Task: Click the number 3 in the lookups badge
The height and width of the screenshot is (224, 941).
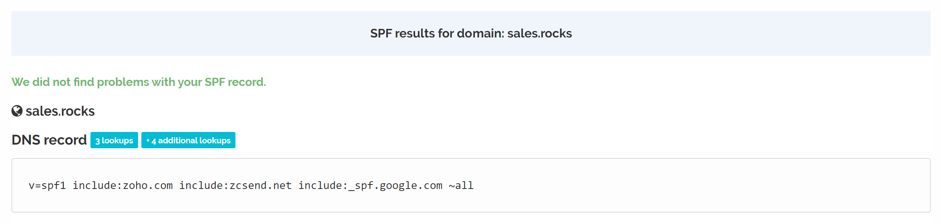Action: (98, 141)
